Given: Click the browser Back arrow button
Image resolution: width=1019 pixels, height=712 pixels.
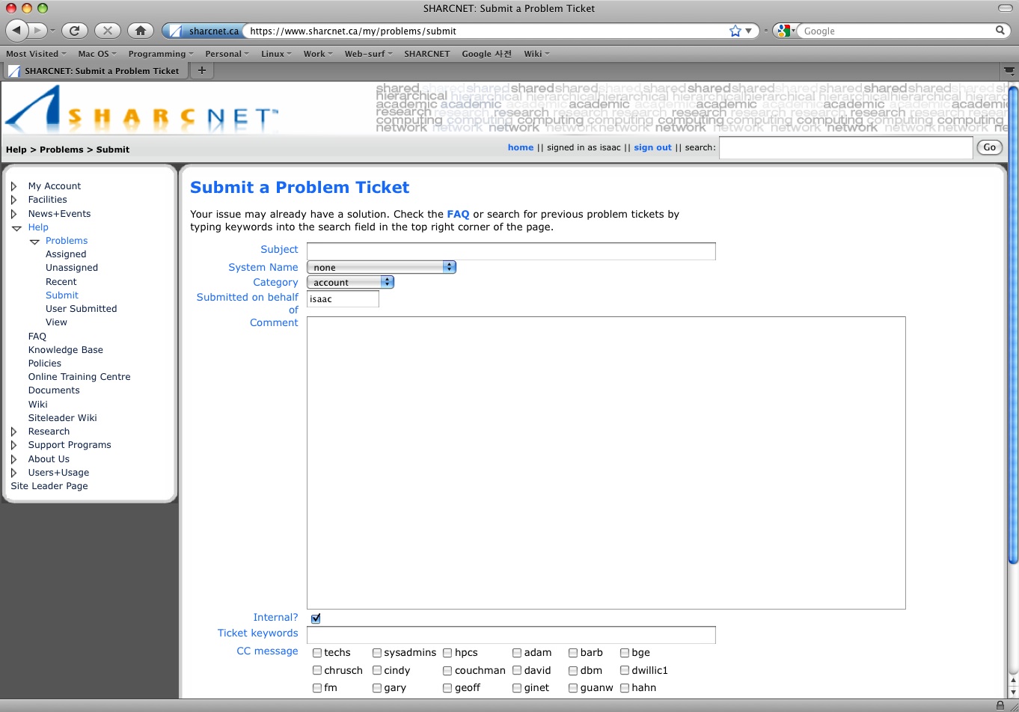Looking at the screenshot, I should point(16,31).
